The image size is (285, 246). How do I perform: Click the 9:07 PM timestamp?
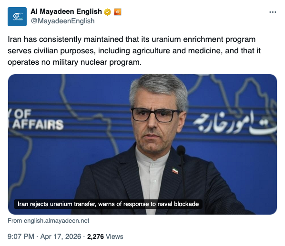pyautogui.click(x=21, y=236)
